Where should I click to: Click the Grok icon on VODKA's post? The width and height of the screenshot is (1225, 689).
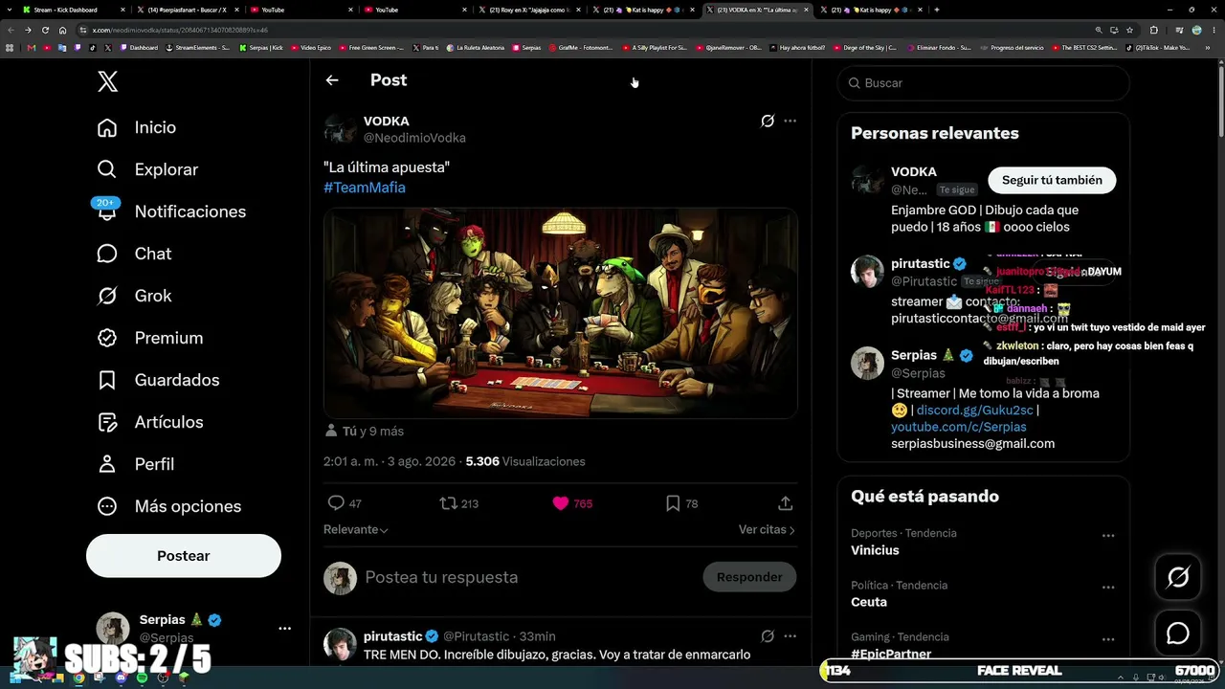768,122
